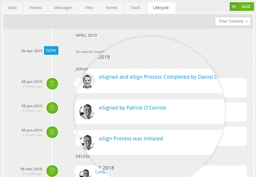The width and height of the screenshot is (256, 177).
Task: Click green icon for eSign Process was Initiated
Action: point(52,131)
